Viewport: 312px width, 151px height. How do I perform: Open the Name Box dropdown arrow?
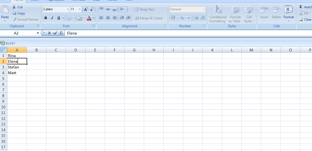pos(38,33)
